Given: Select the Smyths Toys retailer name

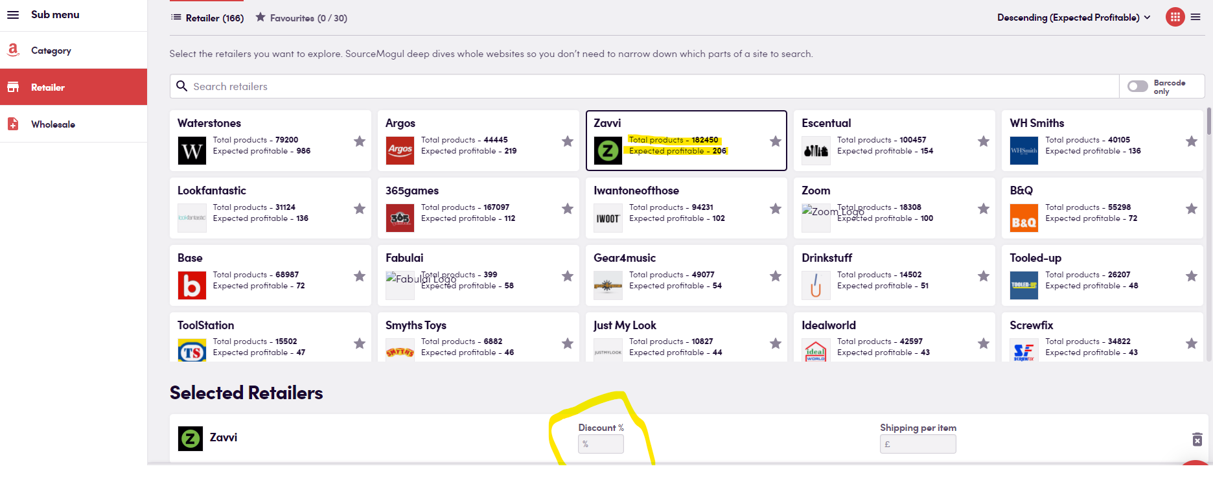Looking at the screenshot, I should coord(416,325).
